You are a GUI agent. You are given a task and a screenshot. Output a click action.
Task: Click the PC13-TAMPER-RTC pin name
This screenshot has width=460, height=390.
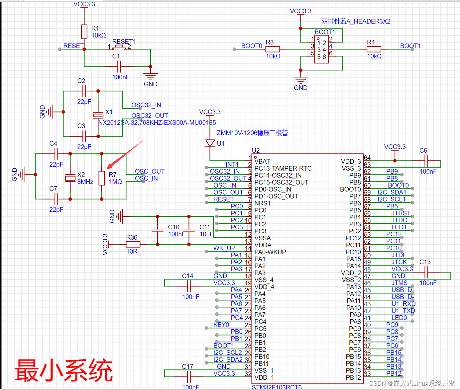pyautogui.click(x=283, y=168)
